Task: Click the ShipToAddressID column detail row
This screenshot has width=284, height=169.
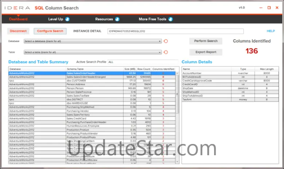Action: coord(230,96)
